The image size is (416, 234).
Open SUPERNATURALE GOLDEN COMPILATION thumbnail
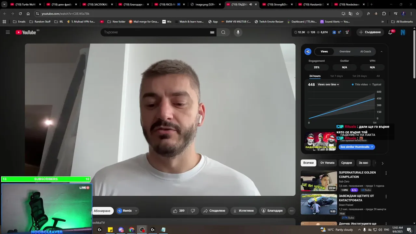[x=319, y=181]
